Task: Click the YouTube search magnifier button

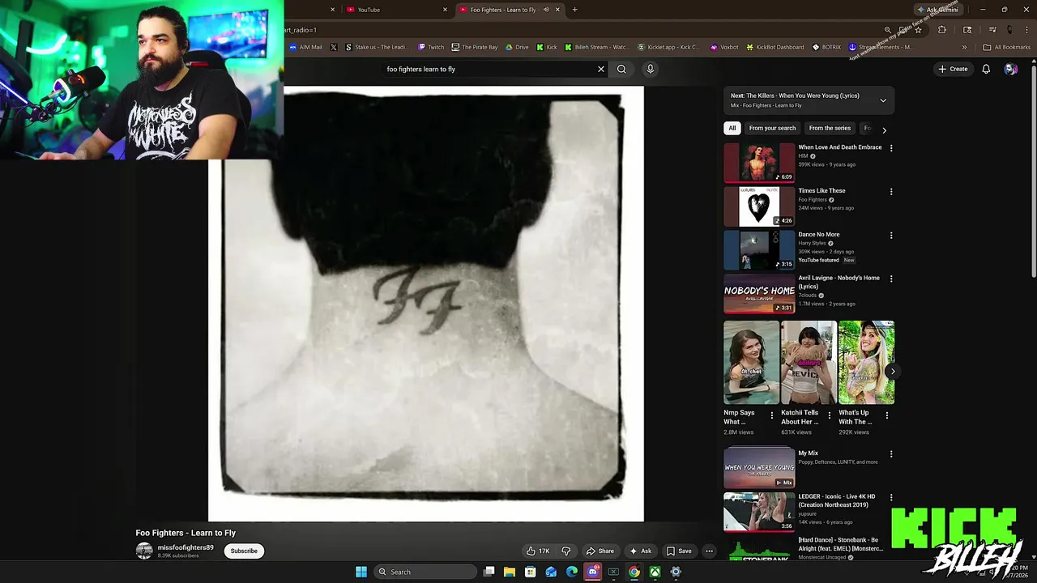Action: coord(621,69)
